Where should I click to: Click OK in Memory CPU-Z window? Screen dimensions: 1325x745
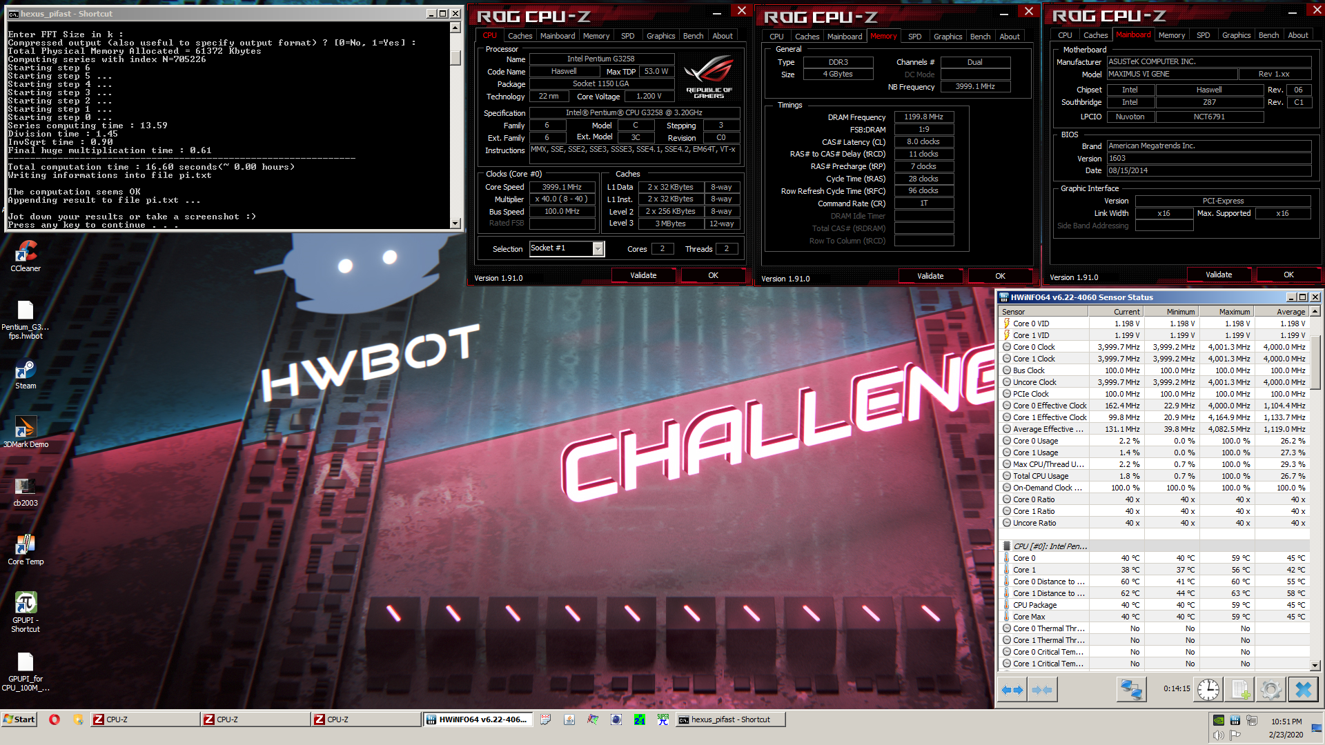coord(1000,276)
